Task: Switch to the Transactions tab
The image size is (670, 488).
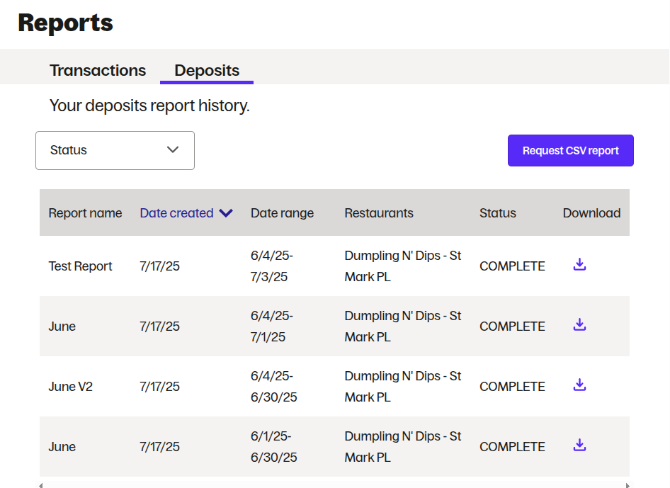Action: (x=98, y=71)
